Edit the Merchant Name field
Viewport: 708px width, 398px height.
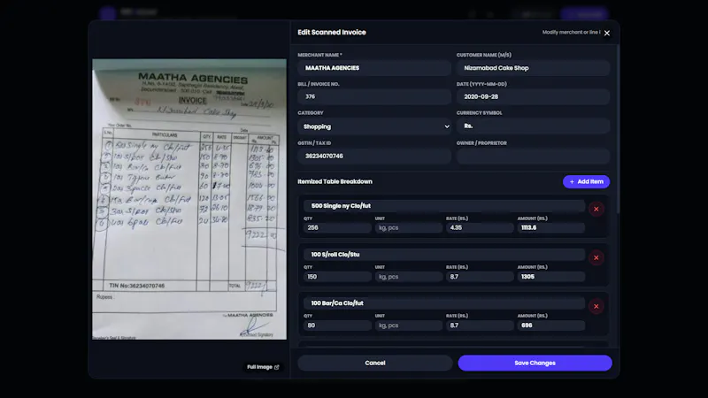pyautogui.click(x=374, y=68)
